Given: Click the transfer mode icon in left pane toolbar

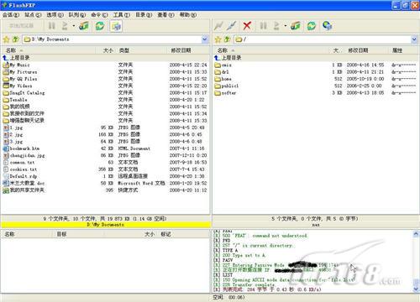Looking at the screenshot, I should pyautogui.click(x=84, y=26).
